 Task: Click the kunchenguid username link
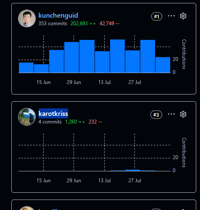(58, 15)
